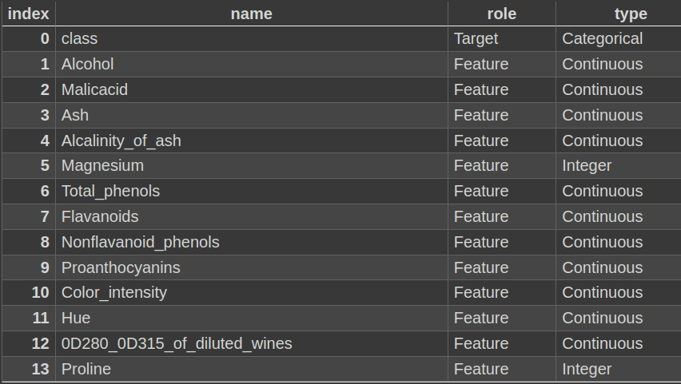
Task: Click the 'Total_phenols' cell
Action: coord(110,191)
